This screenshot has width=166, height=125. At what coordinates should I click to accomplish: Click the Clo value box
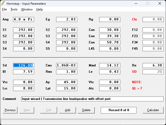[153, 19]
